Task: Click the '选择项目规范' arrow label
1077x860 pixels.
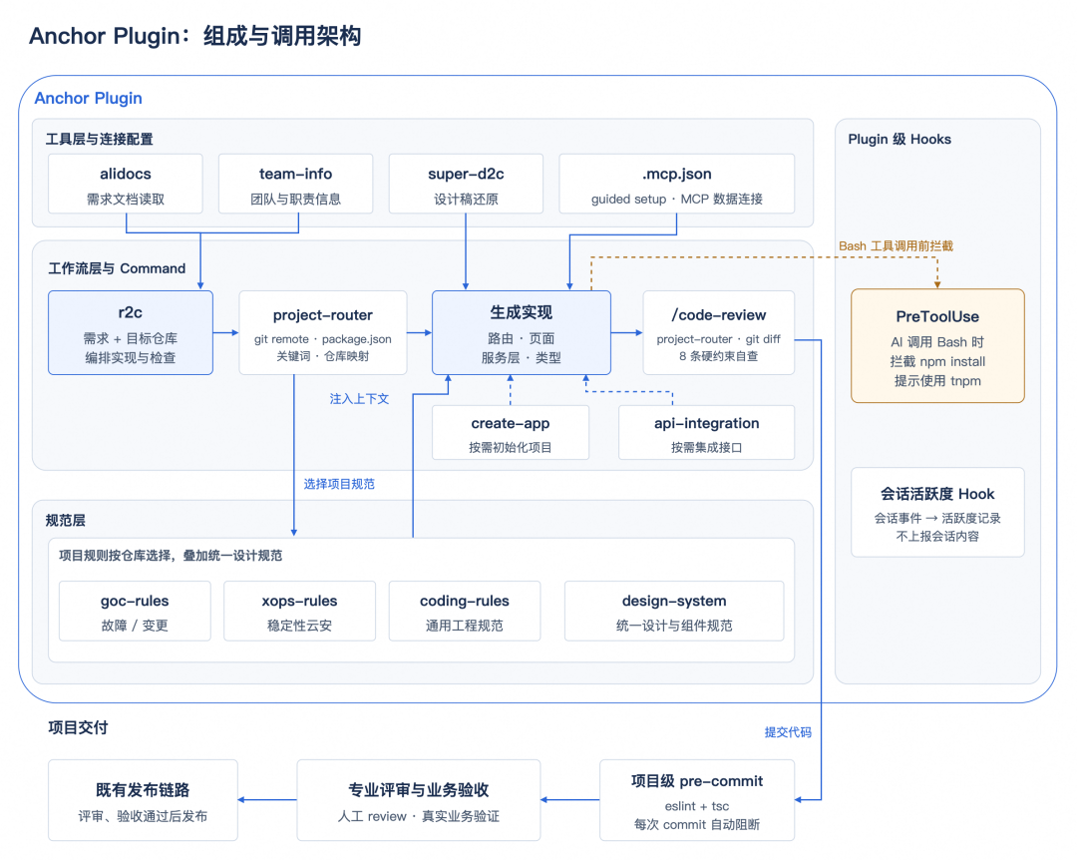Action: 339,484
